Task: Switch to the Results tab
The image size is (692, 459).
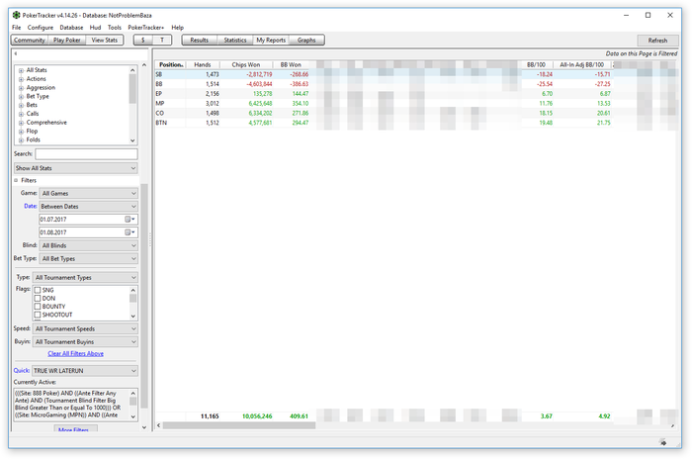Action: click(x=200, y=41)
